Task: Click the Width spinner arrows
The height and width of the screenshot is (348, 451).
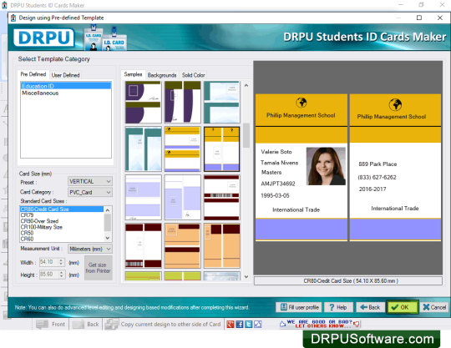Action: click(61, 262)
